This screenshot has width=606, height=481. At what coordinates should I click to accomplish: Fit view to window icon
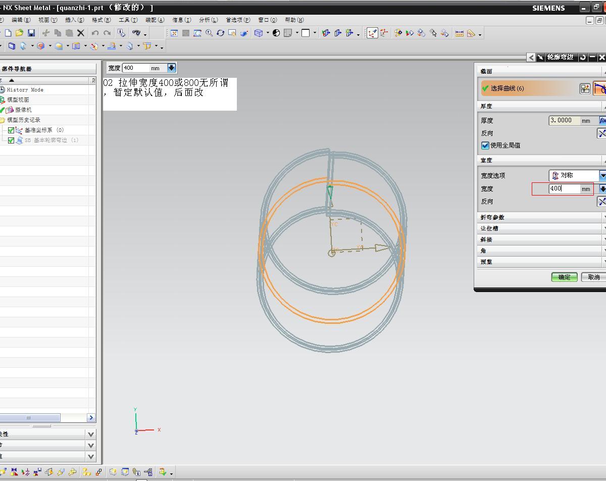(174, 33)
